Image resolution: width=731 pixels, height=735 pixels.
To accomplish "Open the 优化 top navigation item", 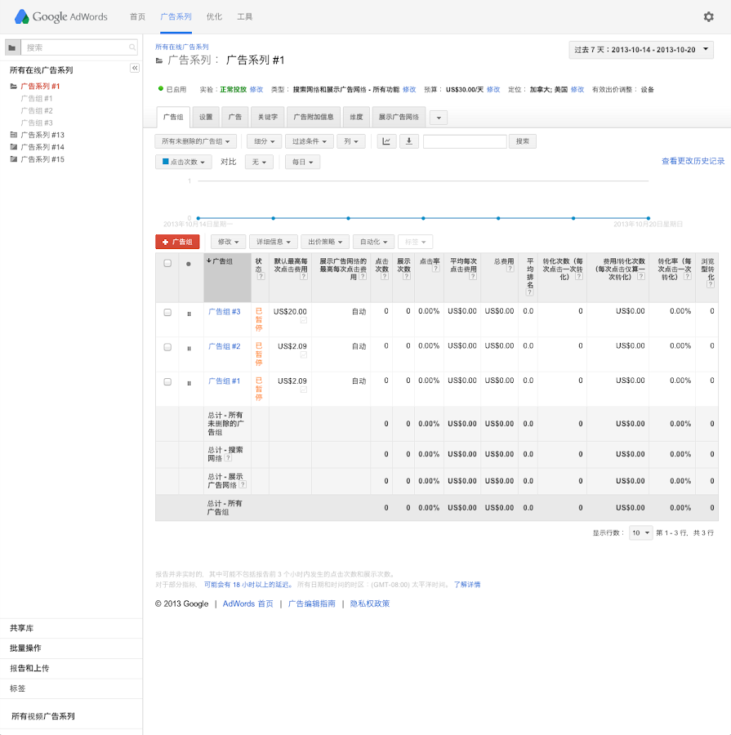I will tap(214, 16).
